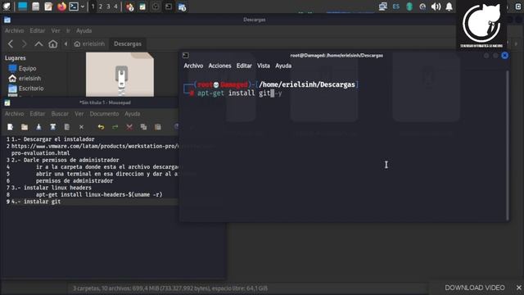Click Undo arrow in Mousepad toolbar
Viewport: 524px width, 295px height.
coord(101,127)
